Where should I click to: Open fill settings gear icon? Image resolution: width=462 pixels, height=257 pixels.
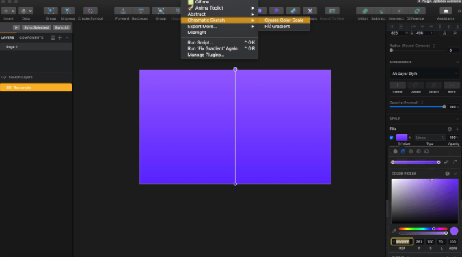tap(449, 129)
